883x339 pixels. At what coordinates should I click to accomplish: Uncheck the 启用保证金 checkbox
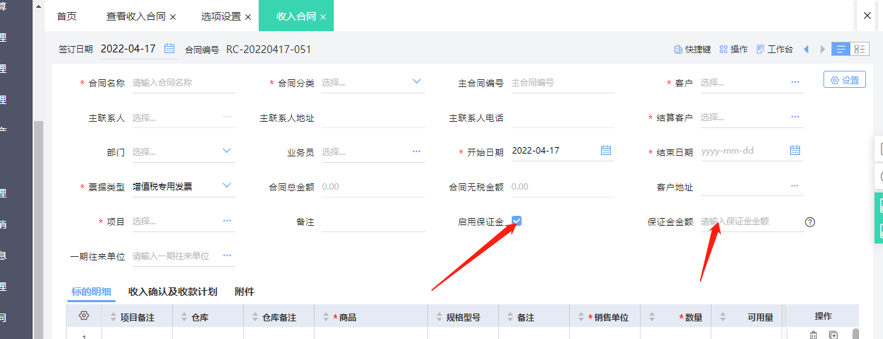[517, 222]
